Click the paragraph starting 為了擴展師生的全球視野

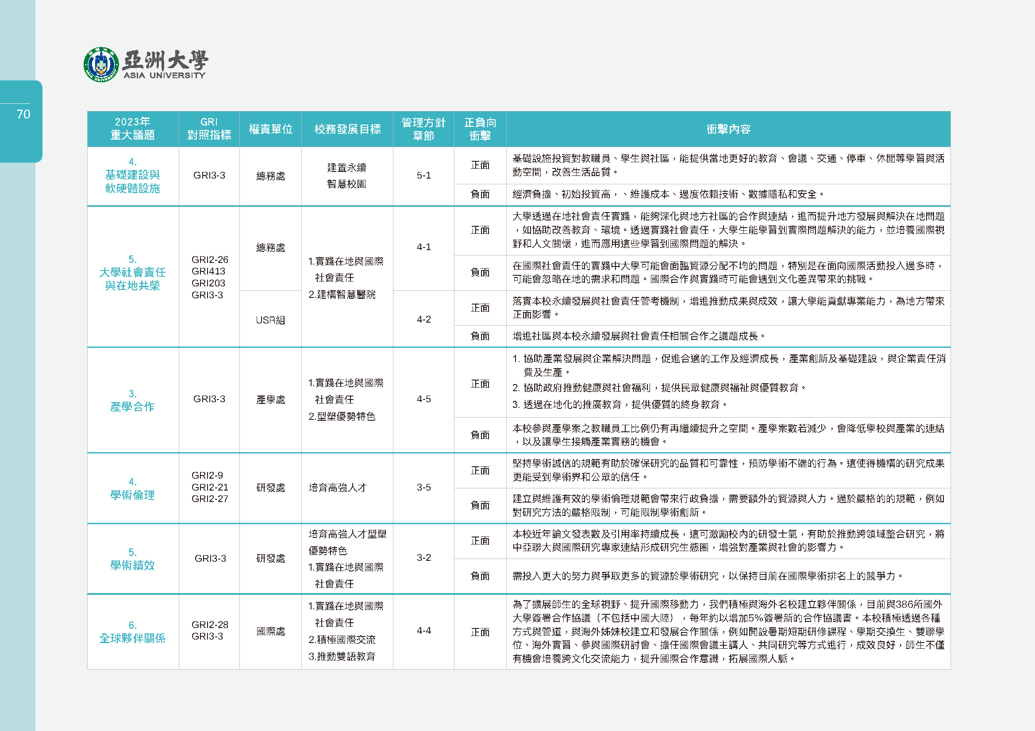[728, 632]
